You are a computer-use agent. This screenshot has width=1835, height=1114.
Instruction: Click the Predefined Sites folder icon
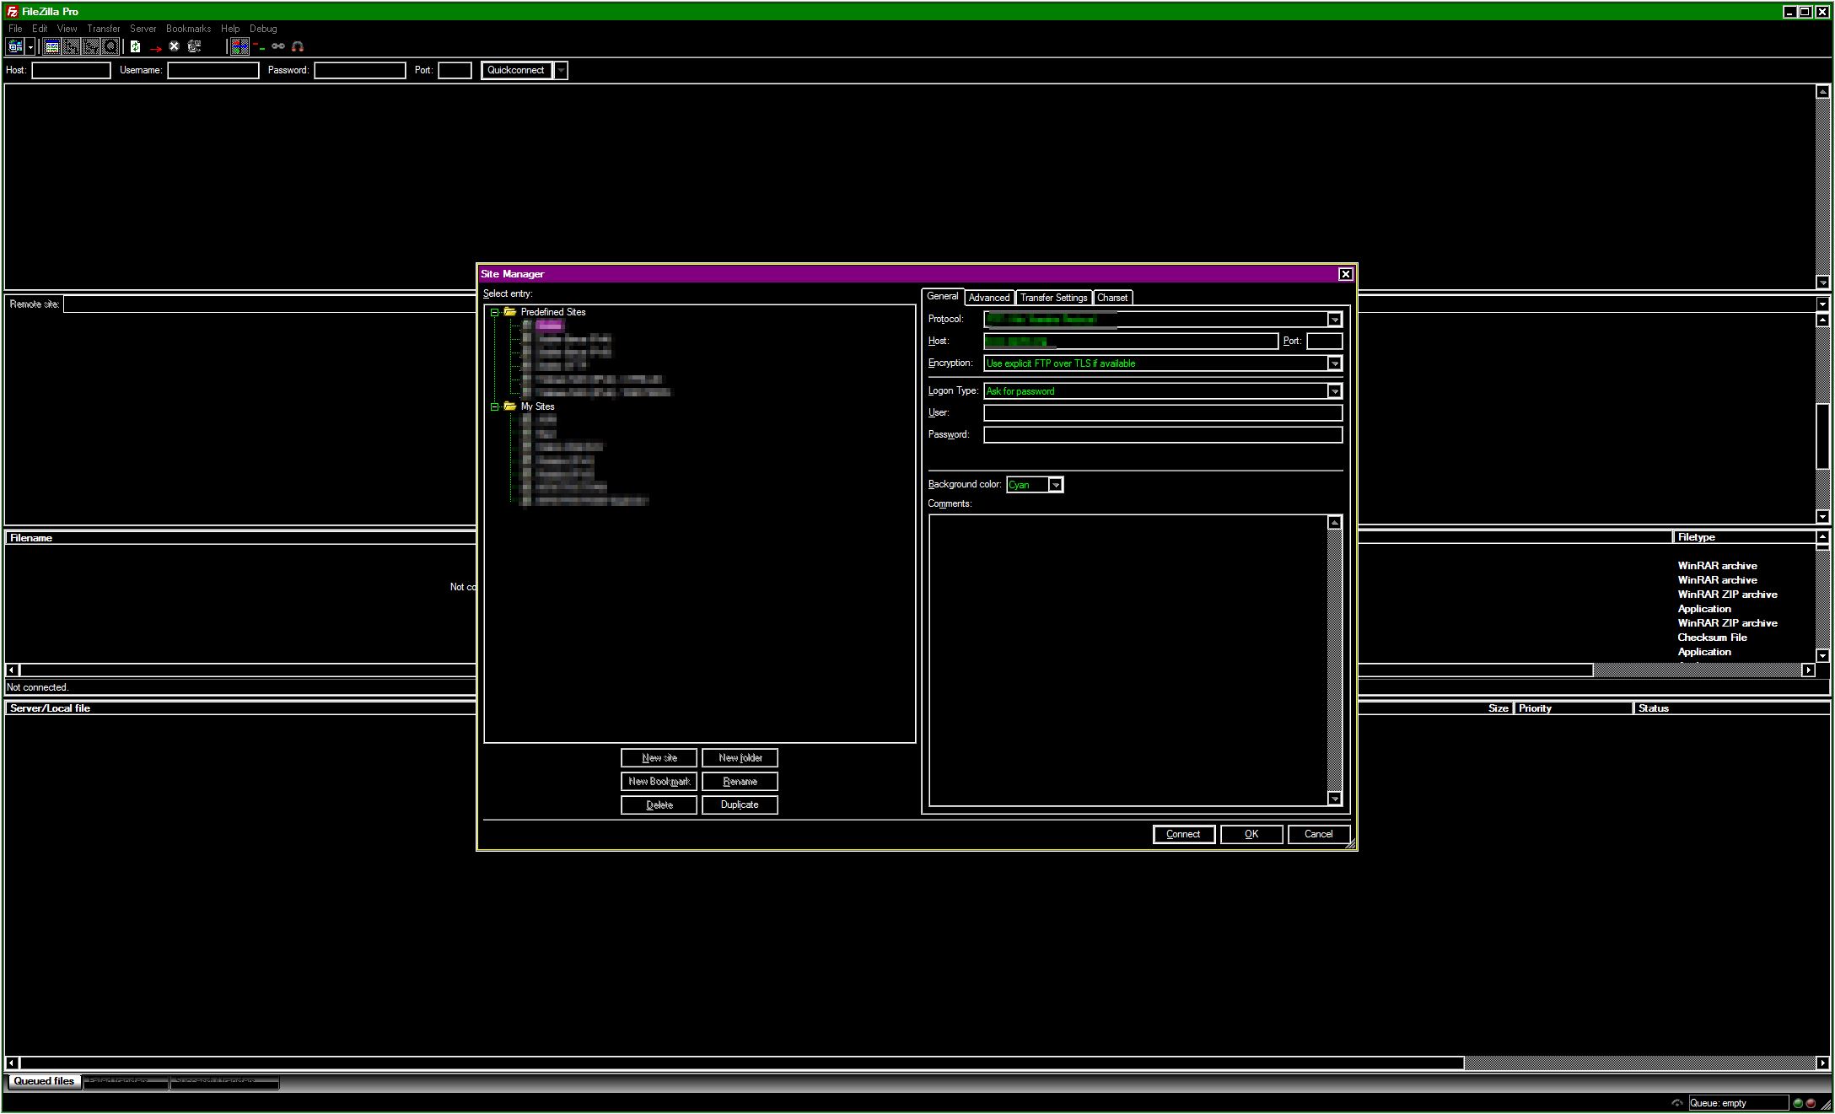[x=510, y=311]
